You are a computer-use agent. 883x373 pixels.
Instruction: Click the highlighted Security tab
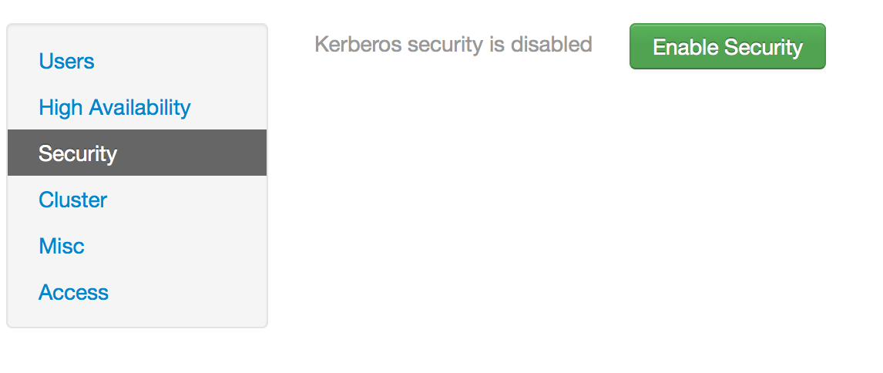[x=78, y=153]
